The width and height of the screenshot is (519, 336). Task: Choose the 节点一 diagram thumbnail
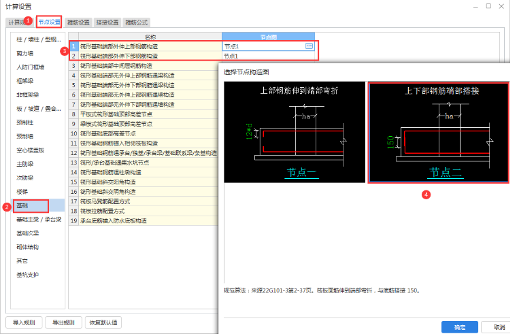(295, 132)
